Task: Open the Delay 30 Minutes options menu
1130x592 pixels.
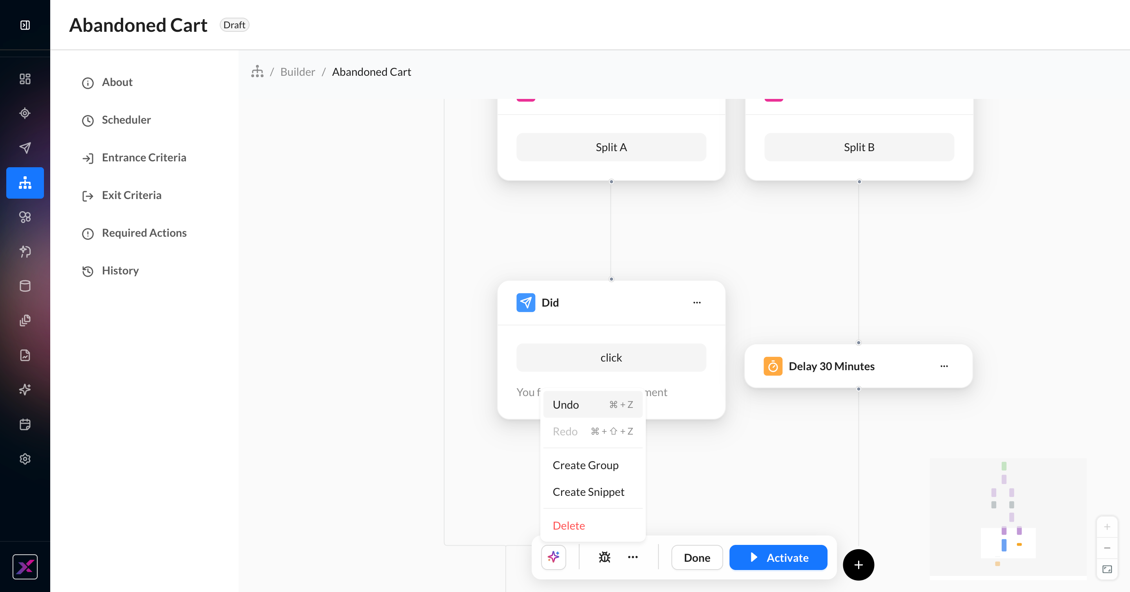Action: tap(944, 366)
